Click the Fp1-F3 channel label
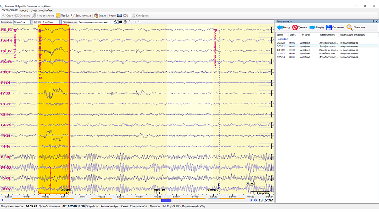 tap(6, 30)
